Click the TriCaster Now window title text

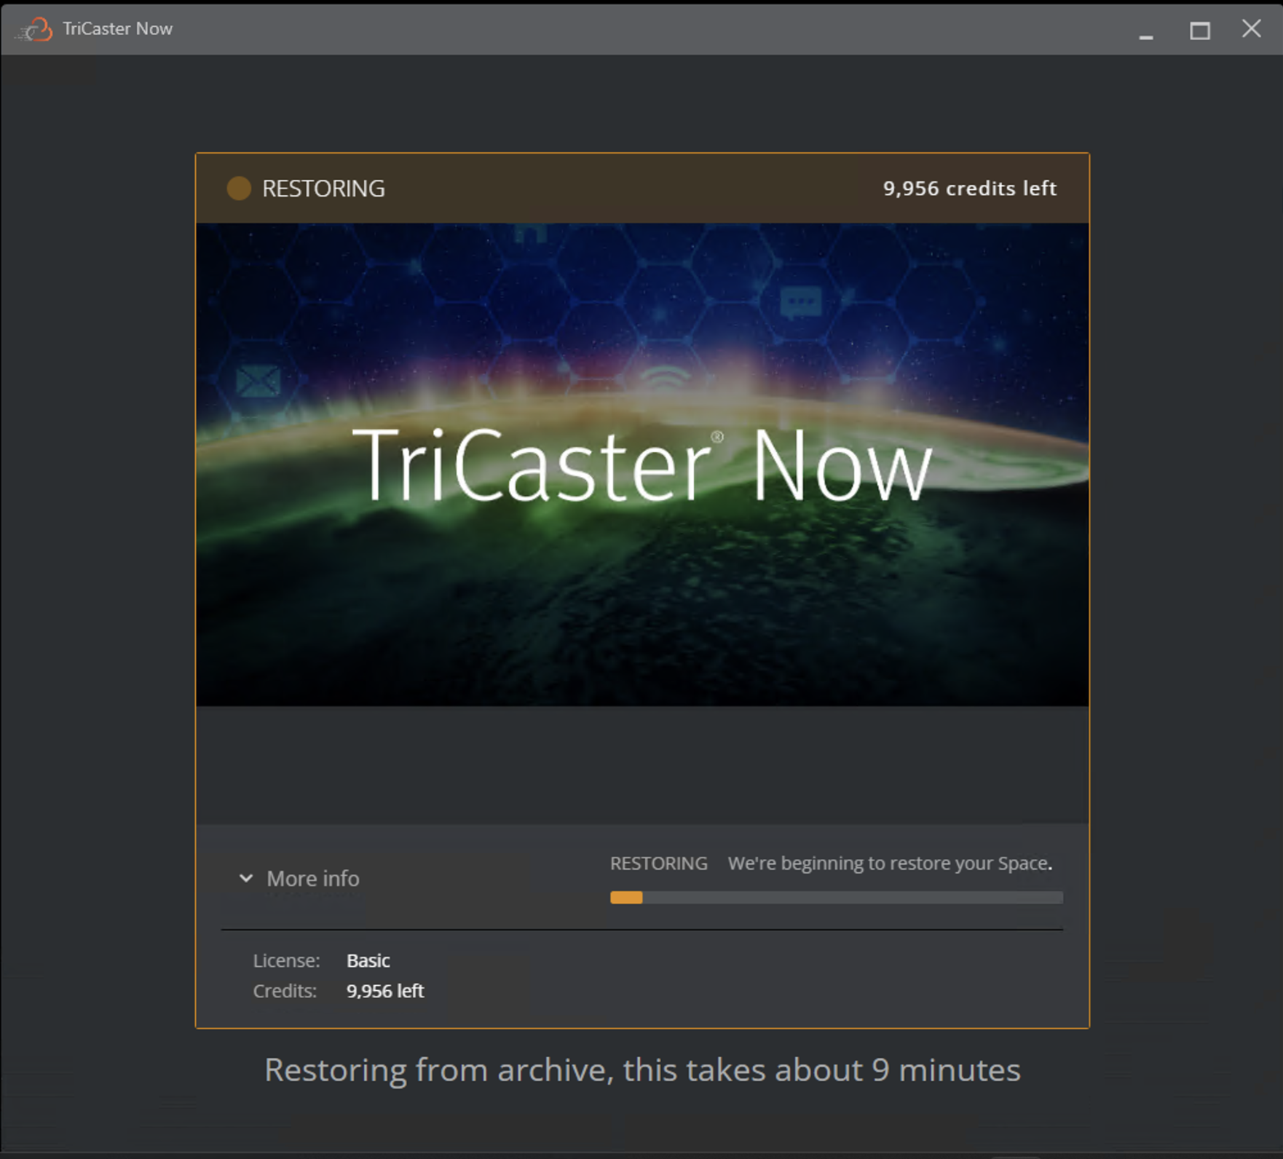pos(118,29)
